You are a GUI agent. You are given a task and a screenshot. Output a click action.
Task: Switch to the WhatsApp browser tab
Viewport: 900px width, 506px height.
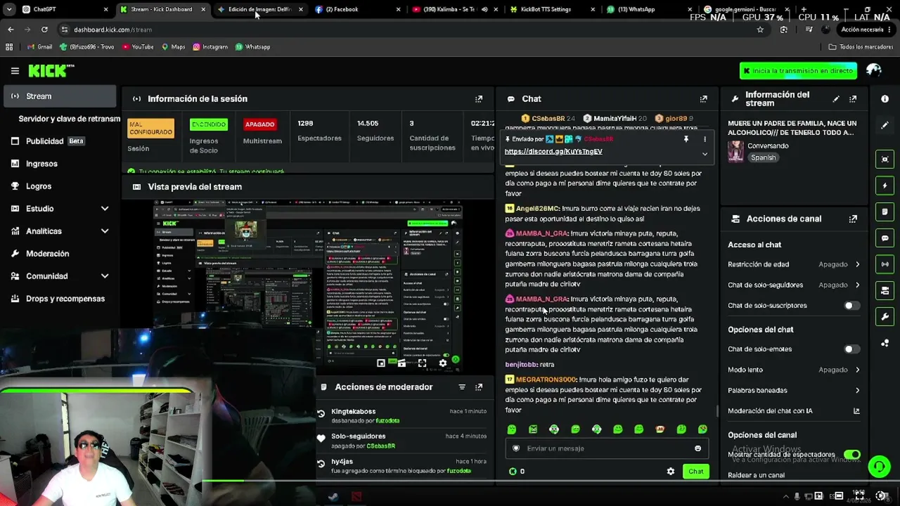pyautogui.click(x=649, y=9)
